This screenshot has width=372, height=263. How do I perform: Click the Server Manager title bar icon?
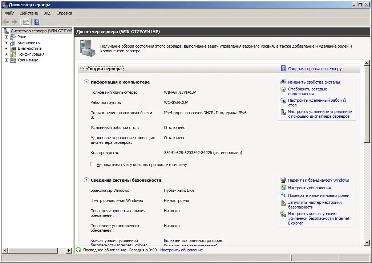pyautogui.click(x=5, y=4)
